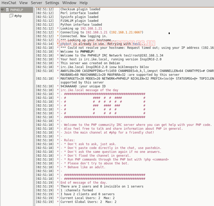The image size is (214, 206).
Task: Click 'Don't paste code directly' rule
Action: [x=114, y=148]
